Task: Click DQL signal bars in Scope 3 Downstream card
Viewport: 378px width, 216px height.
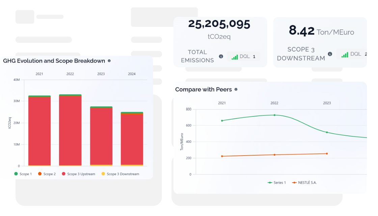Action: (x=345, y=55)
